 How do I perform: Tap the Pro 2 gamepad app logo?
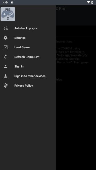[x=8, y=14]
